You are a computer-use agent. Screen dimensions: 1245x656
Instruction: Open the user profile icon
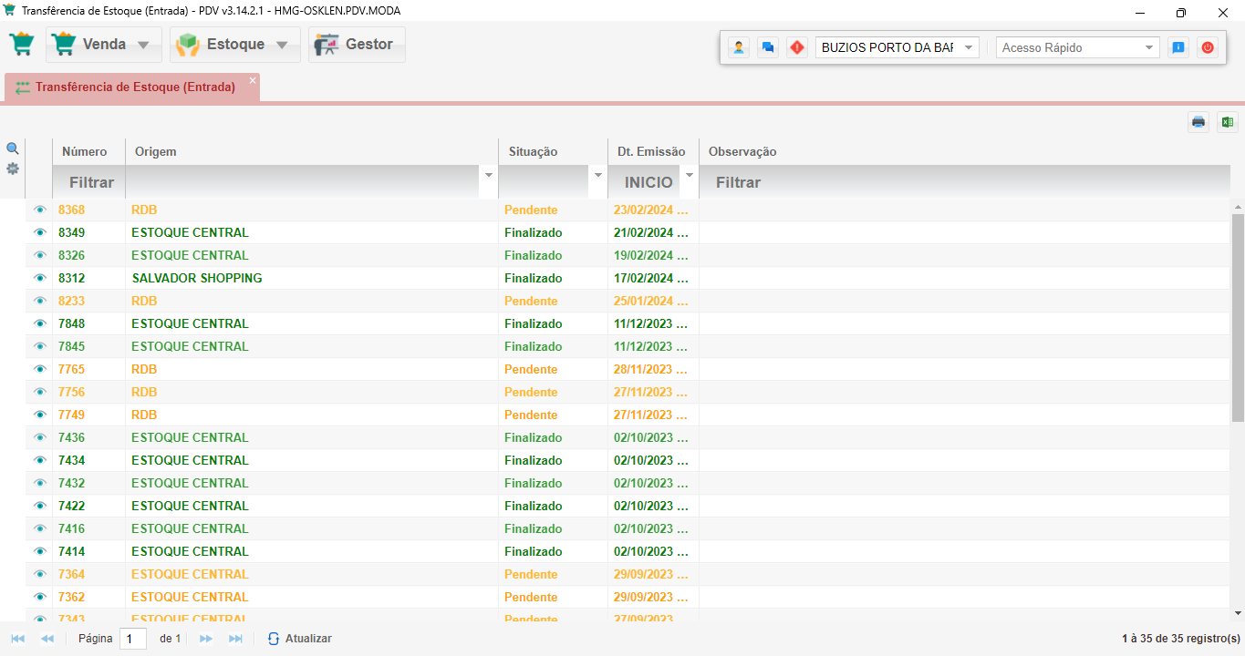coord(739,47)
